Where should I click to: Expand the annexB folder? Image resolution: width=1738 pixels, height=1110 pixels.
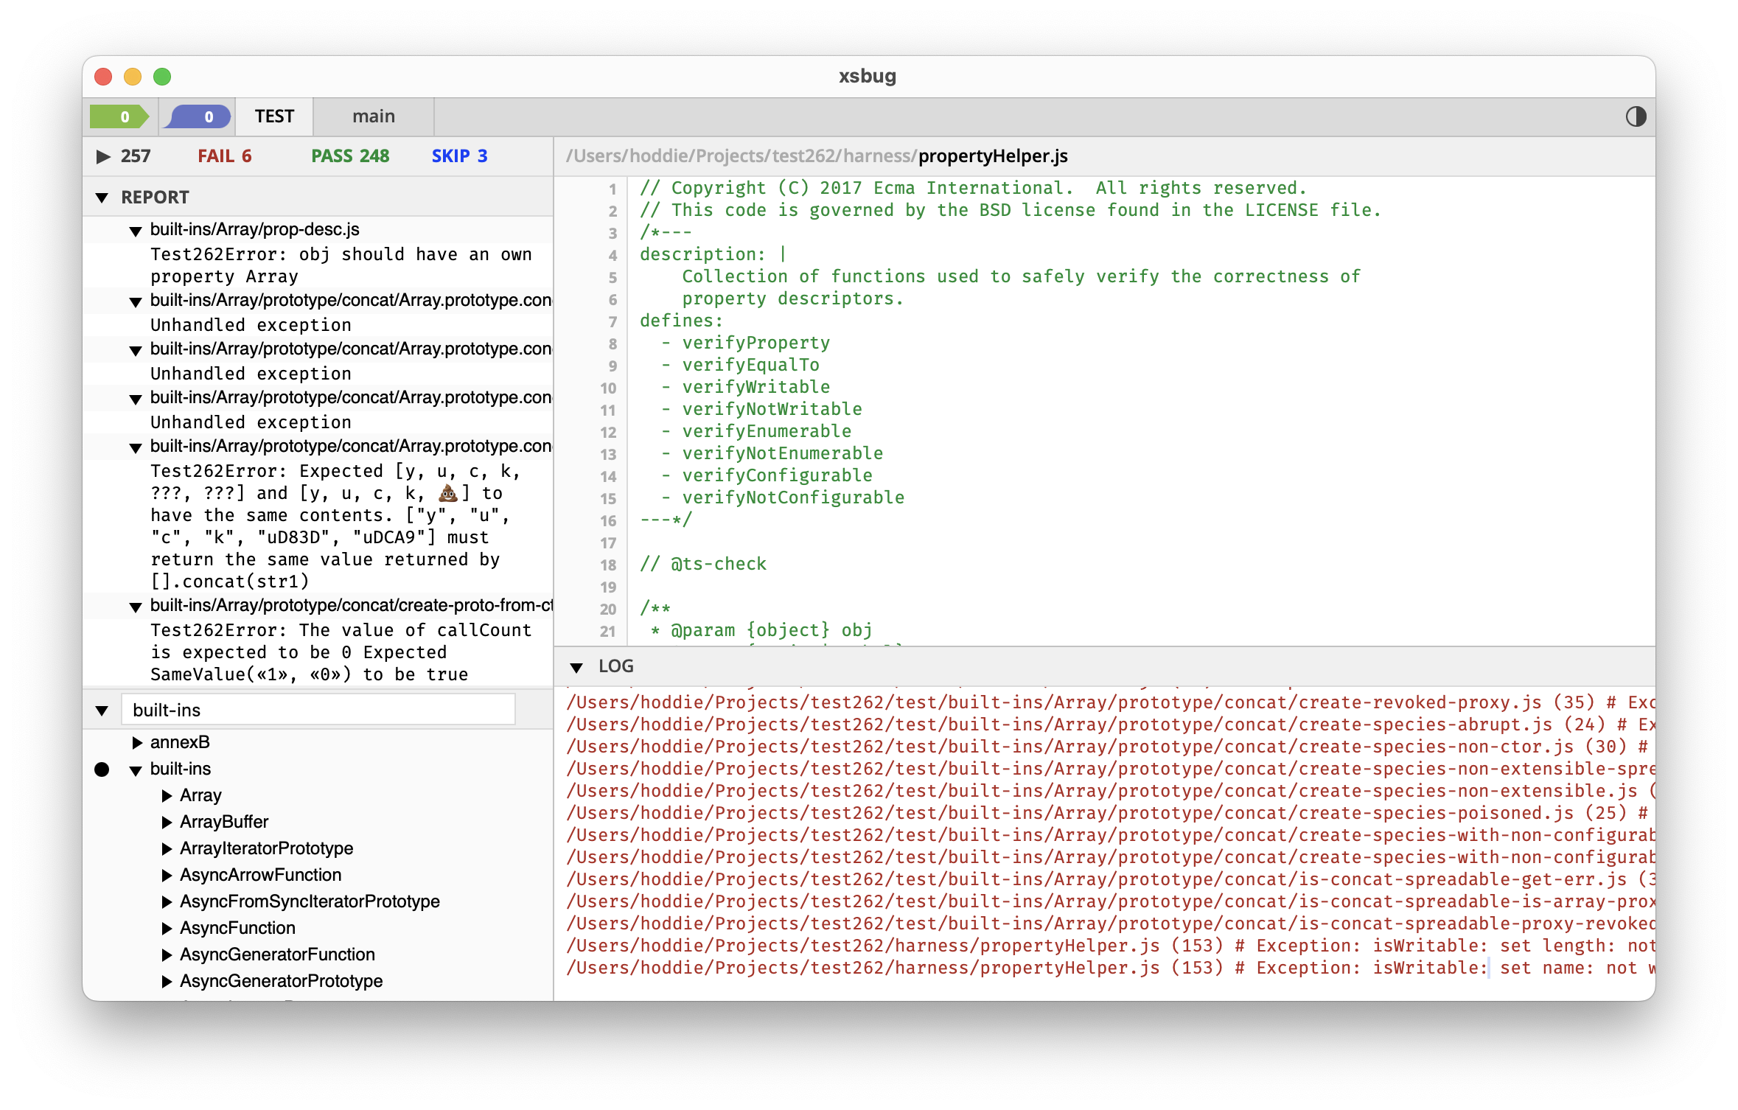point(137,743)
